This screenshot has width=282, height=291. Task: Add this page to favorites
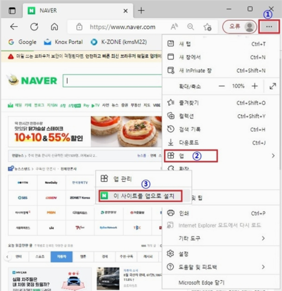pyautogui.click(x=207, y=27)
